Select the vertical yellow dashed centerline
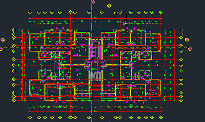Viewport: 205px width, 122px height. tap(92, 61)
